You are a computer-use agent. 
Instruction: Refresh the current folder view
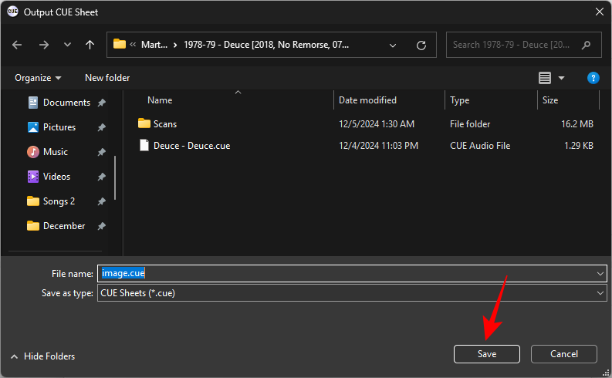coord(421,45)
